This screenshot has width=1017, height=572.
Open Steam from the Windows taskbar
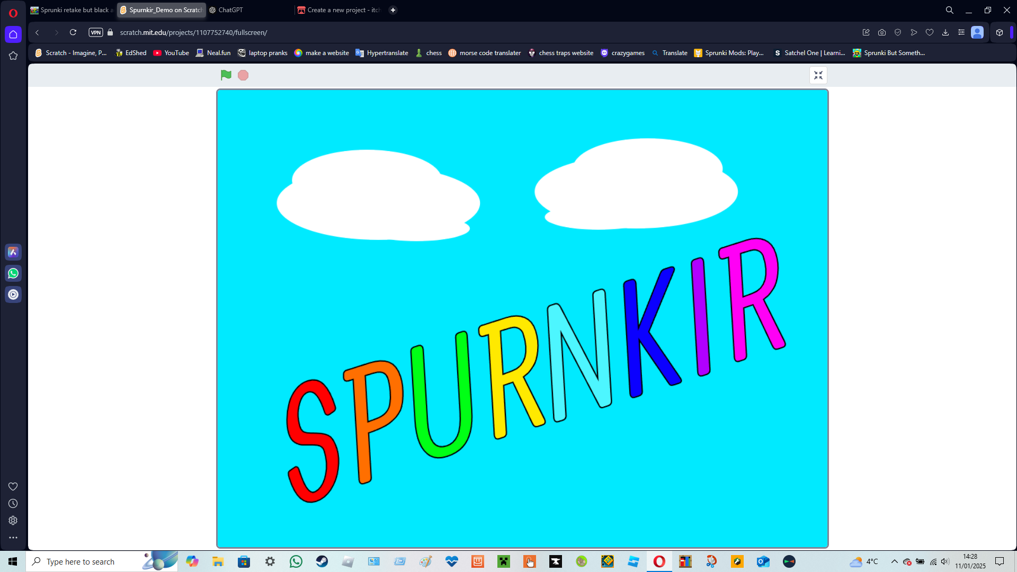click(x=322, y=561)
